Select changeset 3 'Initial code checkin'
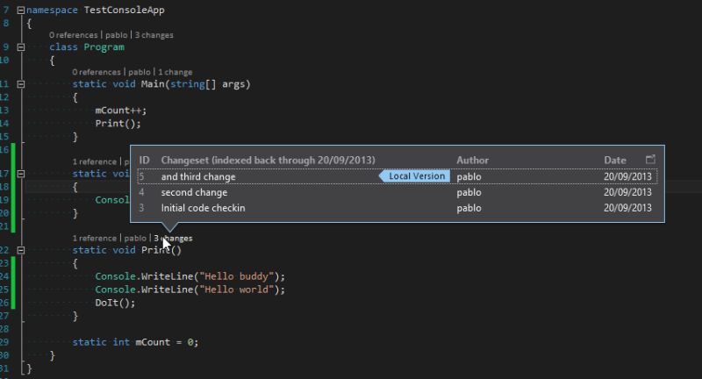 [x=398, y=208]
